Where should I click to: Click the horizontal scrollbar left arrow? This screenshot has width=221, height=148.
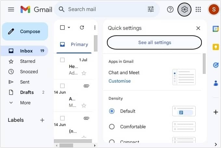coord(57,145)
